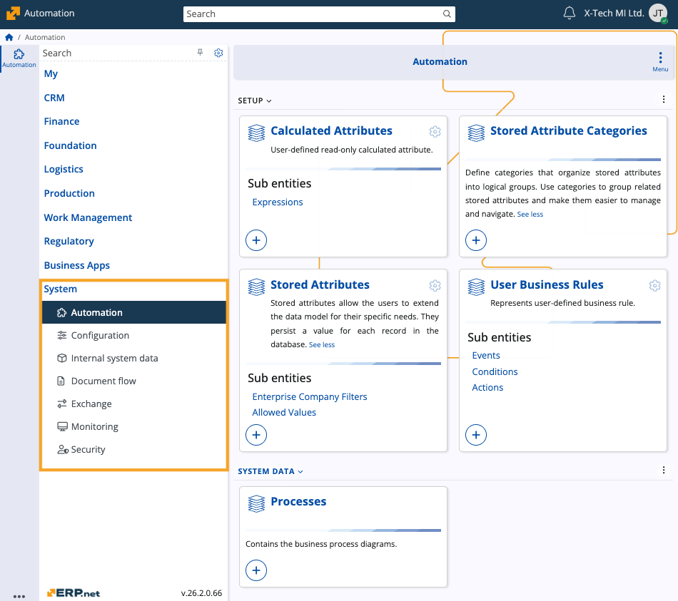
Task: Click the notification bell icon
Action: (569, 14)
